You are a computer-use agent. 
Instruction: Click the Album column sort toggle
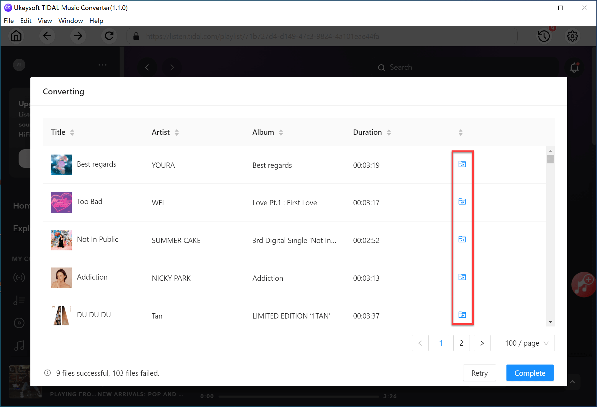[281, 132]
